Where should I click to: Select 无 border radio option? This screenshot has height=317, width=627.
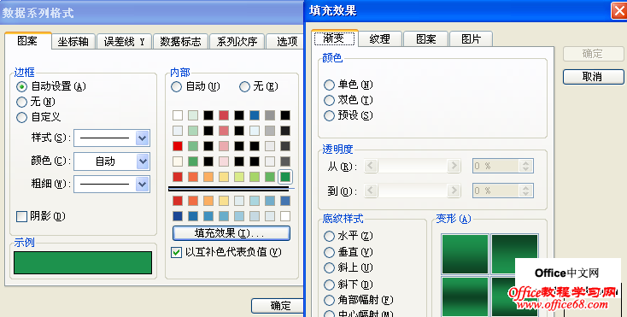coord(21,102)
